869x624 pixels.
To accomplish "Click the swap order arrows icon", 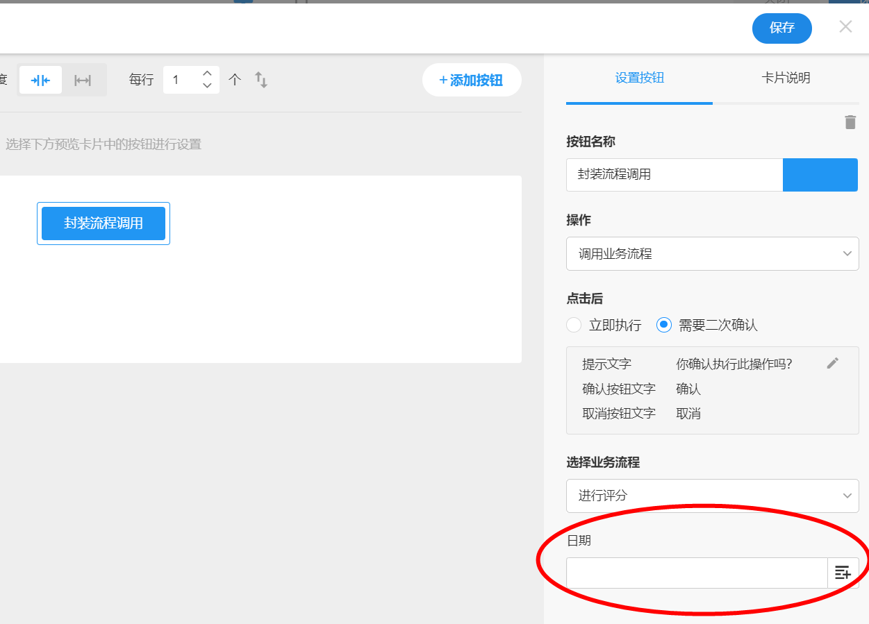I will (261, 80).
